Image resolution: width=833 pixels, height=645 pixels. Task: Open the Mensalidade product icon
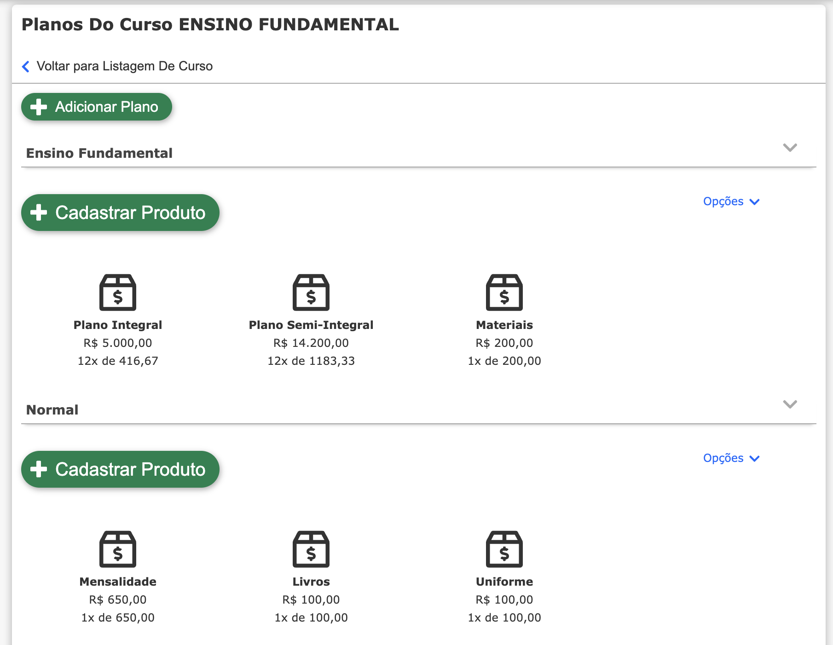click(x=118, y=549)
